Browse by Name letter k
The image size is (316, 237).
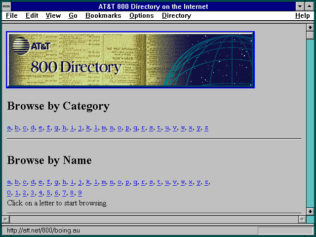88,182
